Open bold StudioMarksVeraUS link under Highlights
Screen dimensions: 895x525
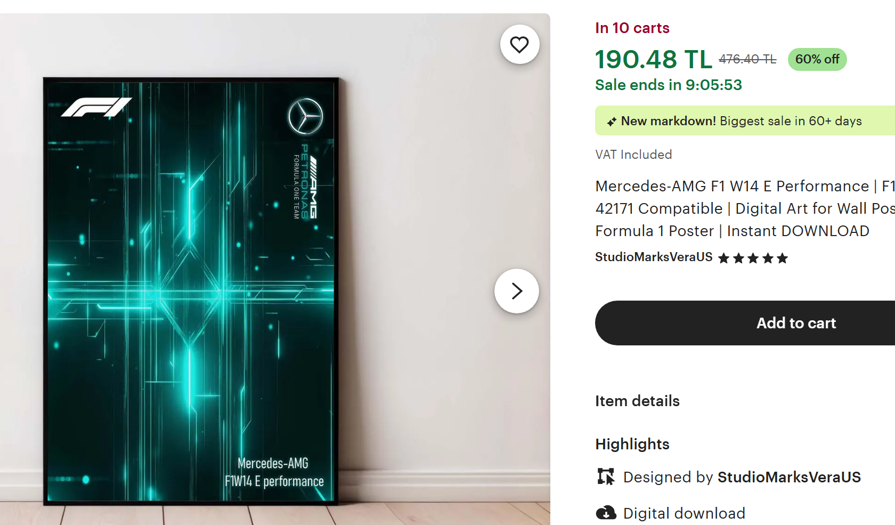point(789,477)
